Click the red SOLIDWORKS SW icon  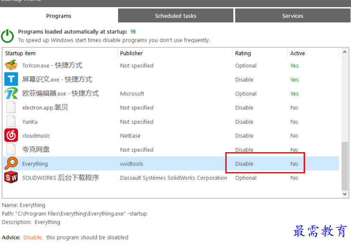point(11,177)
